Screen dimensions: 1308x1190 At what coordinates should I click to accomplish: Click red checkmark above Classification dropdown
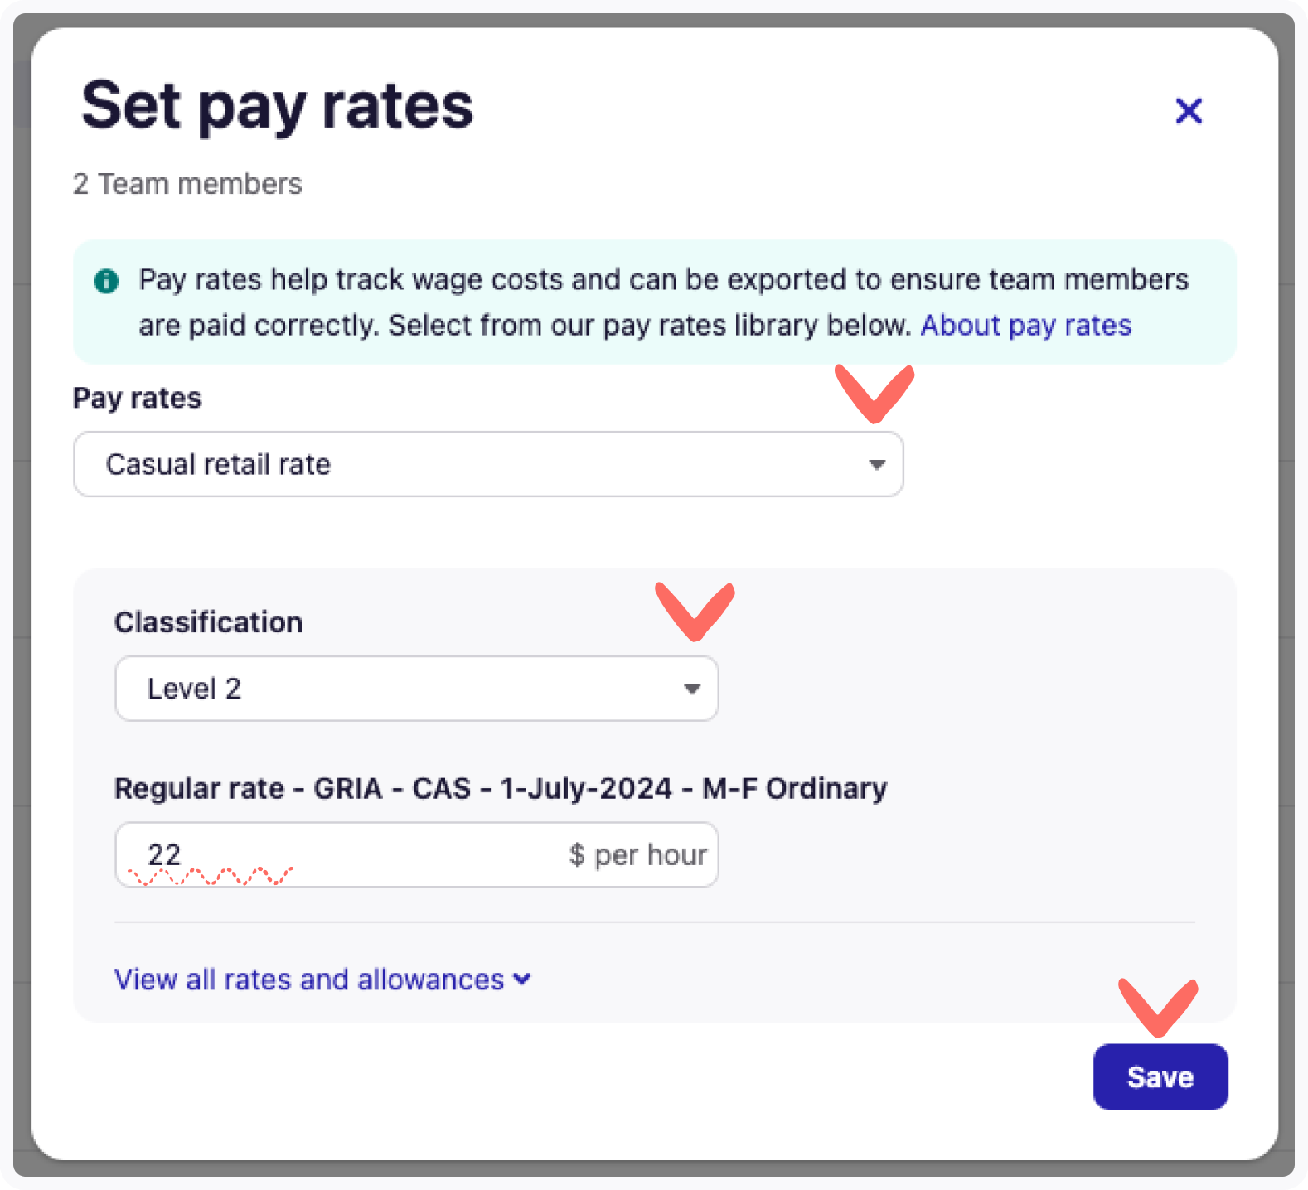pos(695,611)
